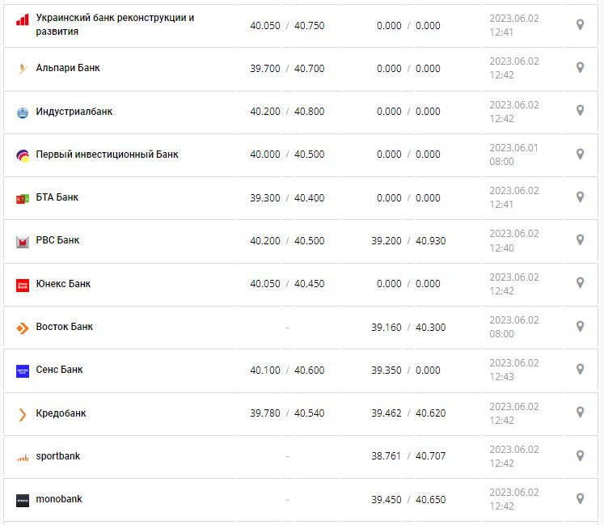Open Сенс Банк location pin
The width and height of the screenshot is (604, 525).
click(580, 369)
